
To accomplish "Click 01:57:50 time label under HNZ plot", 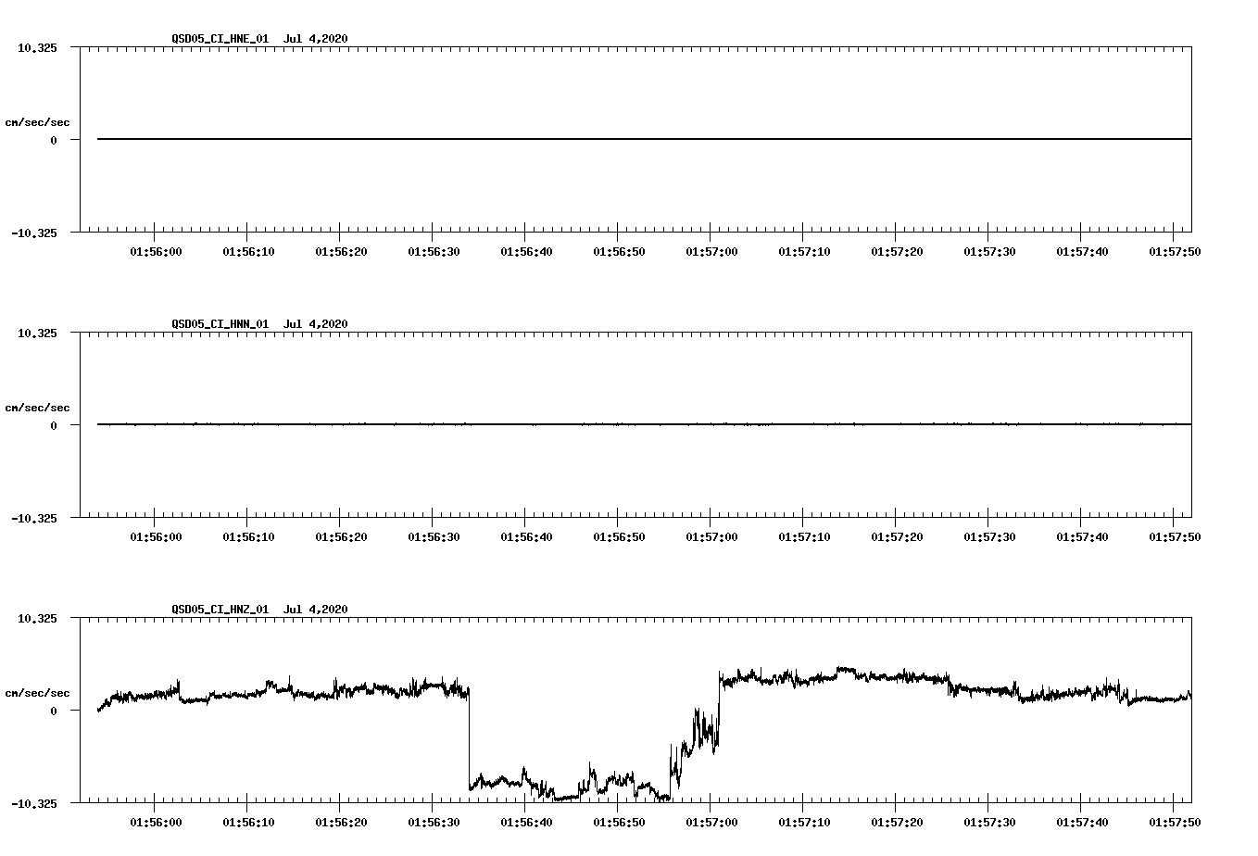I will [1175, 823].
